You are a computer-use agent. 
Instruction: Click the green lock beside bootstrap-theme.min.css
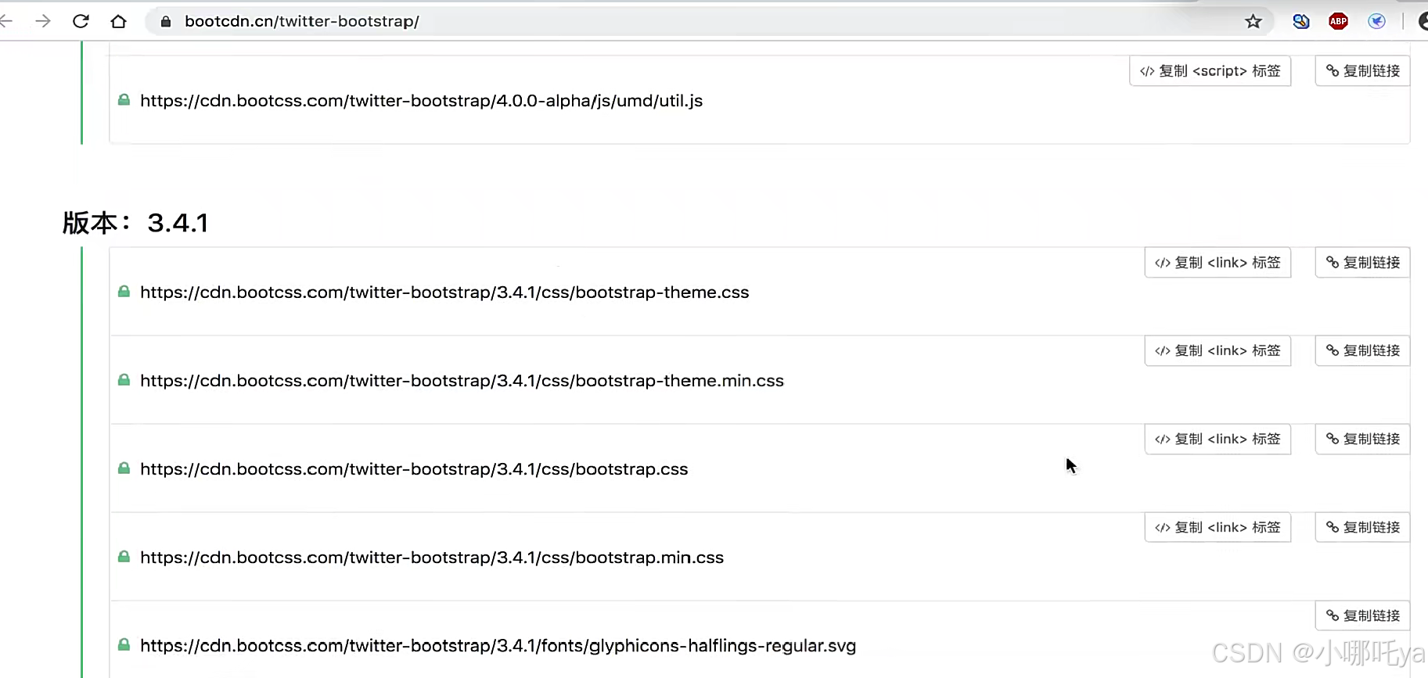coord(124,380)
